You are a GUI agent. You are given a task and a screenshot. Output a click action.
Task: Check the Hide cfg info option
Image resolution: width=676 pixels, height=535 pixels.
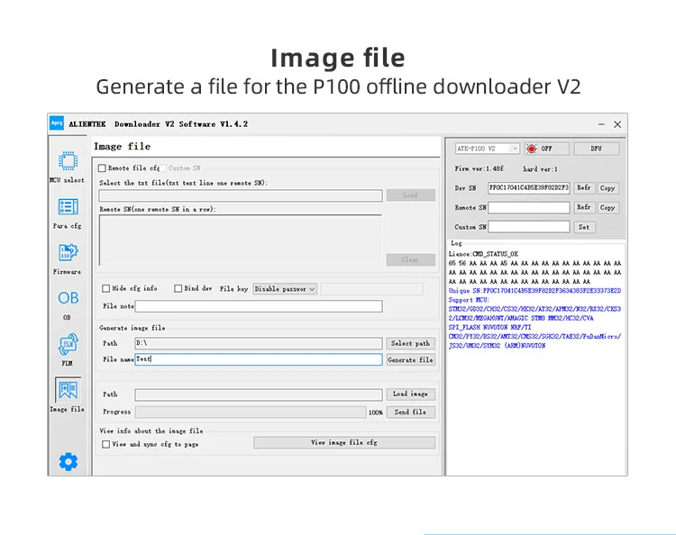[x=105, y=288]
